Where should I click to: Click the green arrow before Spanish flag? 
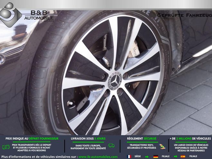point(176,157)
